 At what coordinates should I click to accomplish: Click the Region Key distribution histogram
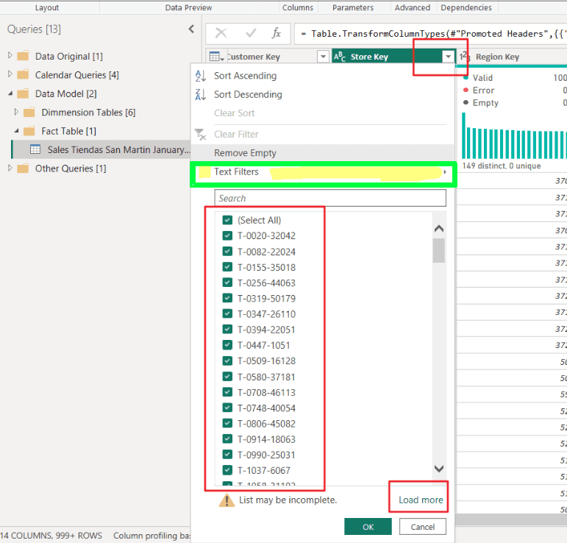point(514,136)
